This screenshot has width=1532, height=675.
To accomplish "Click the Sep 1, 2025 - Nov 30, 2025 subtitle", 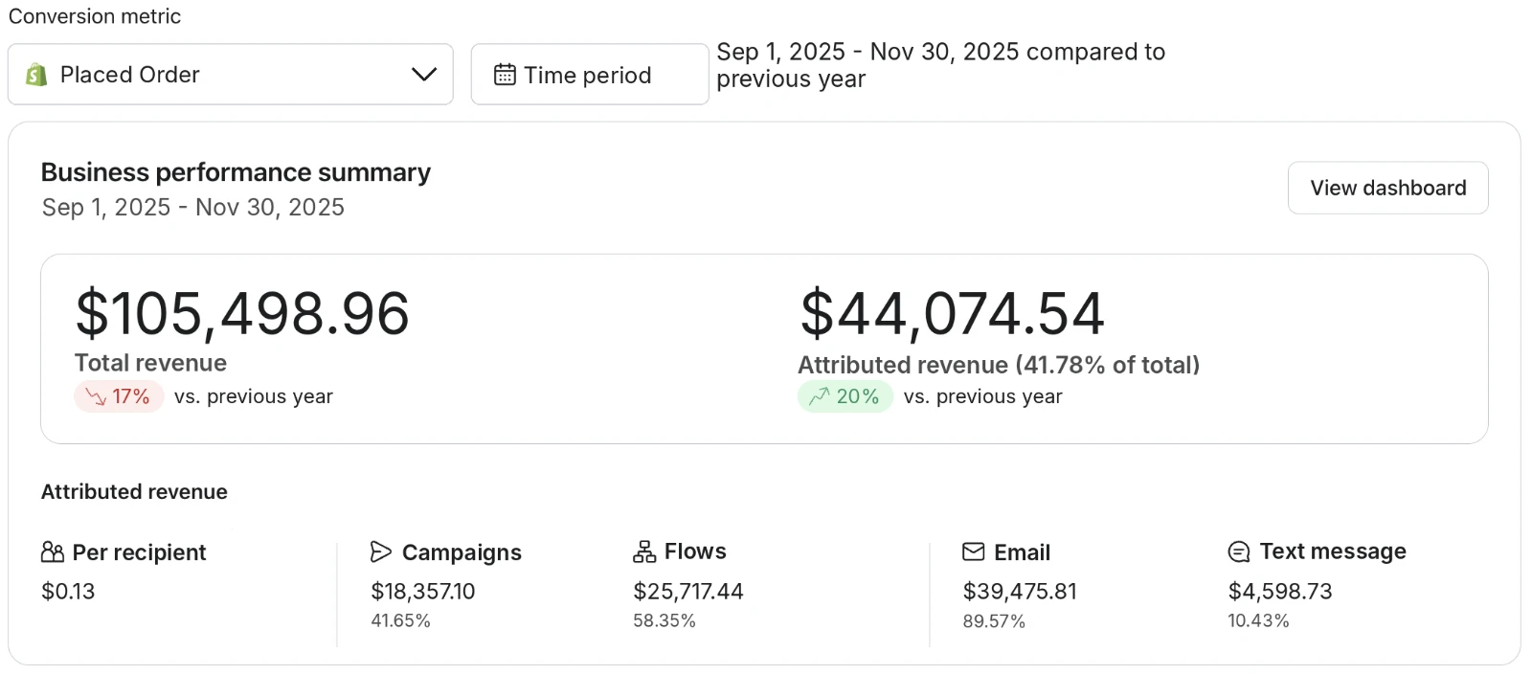I will coord(193,208).
